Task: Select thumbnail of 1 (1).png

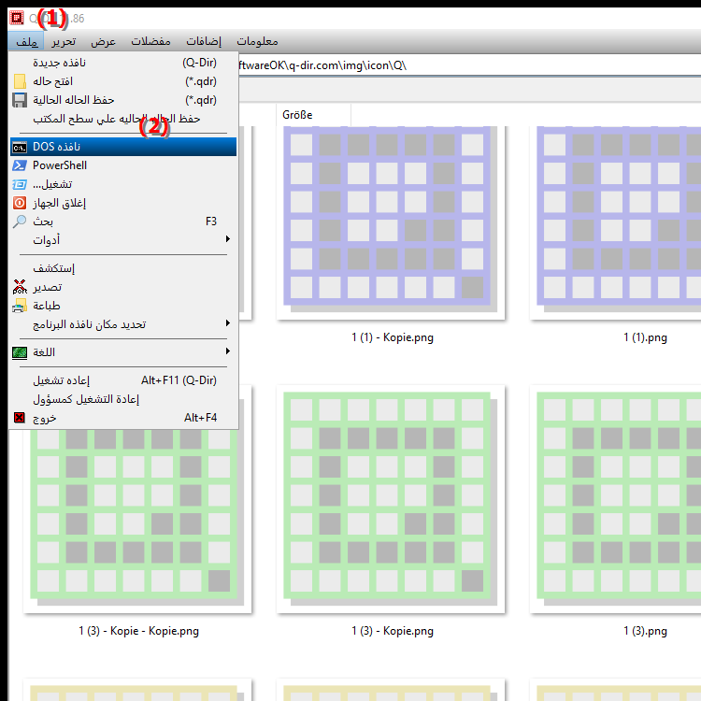Action: [615, 222]
